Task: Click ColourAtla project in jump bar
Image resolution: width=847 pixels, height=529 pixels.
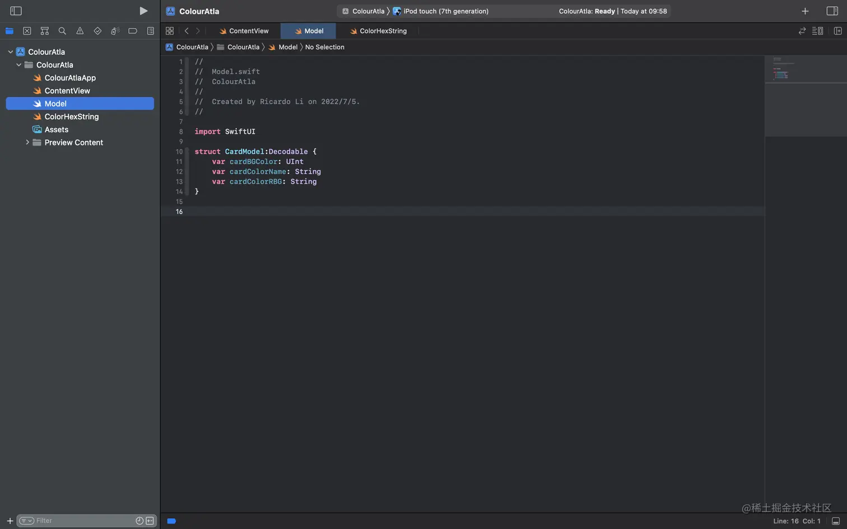Action: [x=187, y=47]
